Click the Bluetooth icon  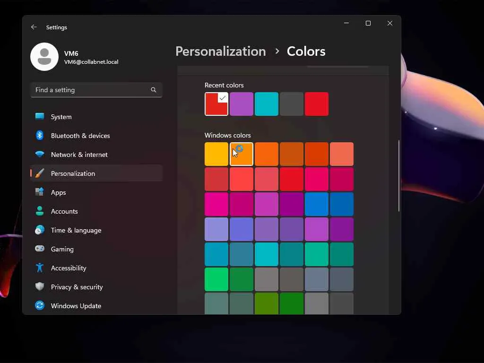point(40,135)
